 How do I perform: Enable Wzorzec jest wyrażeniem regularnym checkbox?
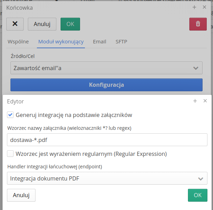tap(10, 154)
